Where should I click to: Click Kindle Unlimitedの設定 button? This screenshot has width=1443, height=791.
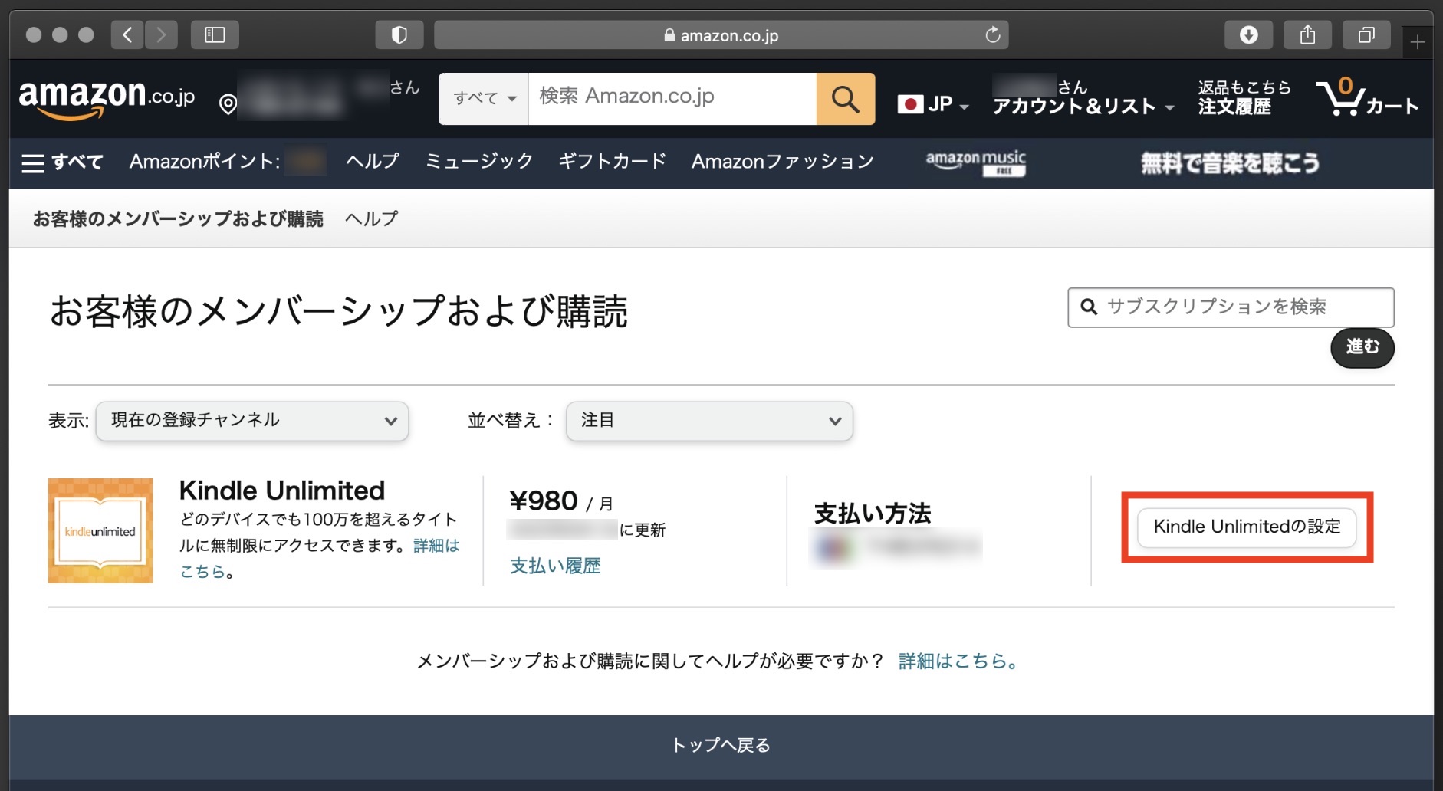pos(1247,527)
